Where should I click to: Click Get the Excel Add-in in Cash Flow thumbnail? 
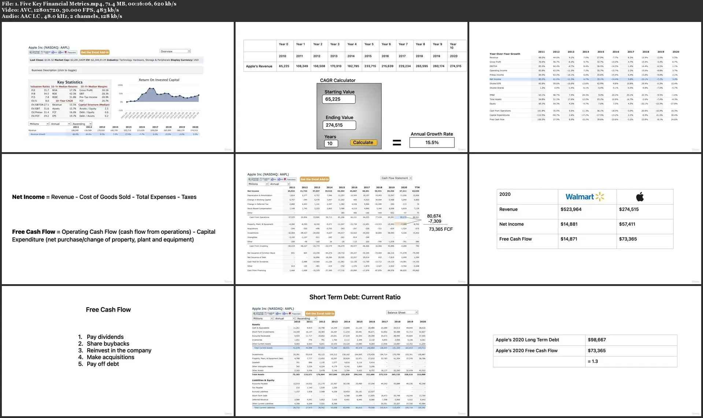tap(315, 179)
